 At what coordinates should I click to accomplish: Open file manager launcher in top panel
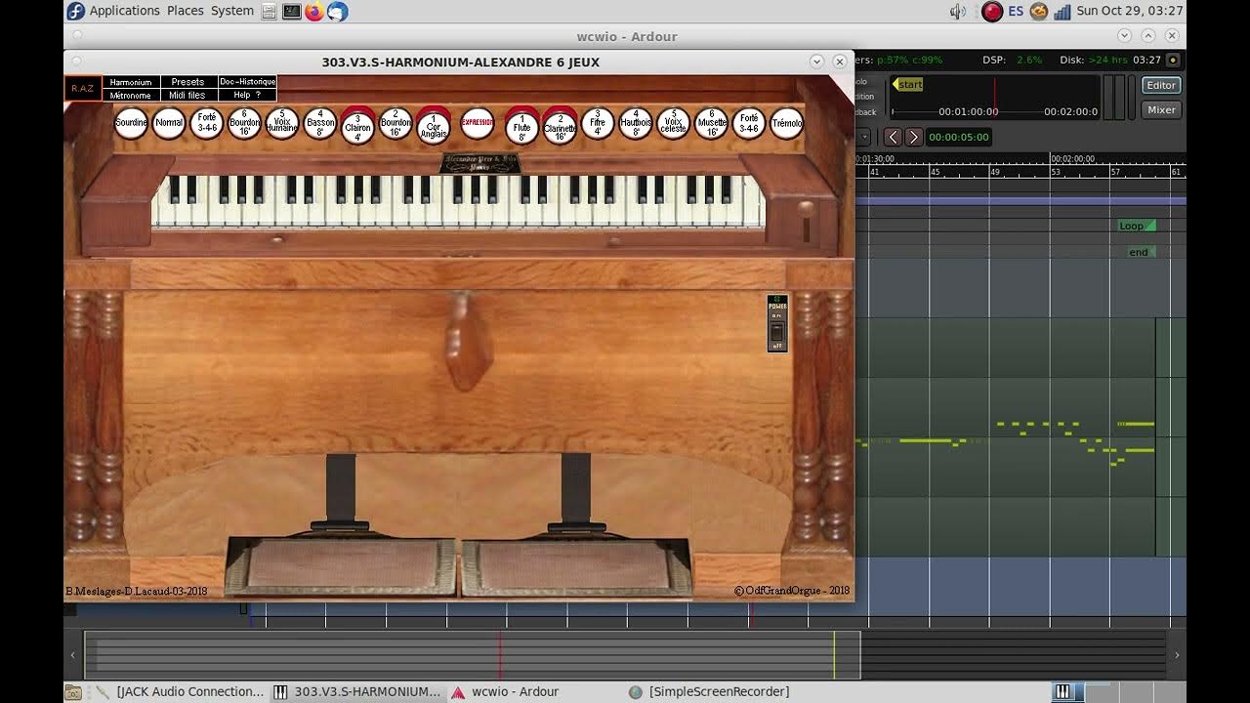pyautogui.click(x=270, y=12)
